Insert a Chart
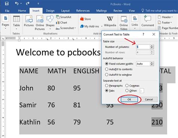178x138 pixels. point(62,23)
